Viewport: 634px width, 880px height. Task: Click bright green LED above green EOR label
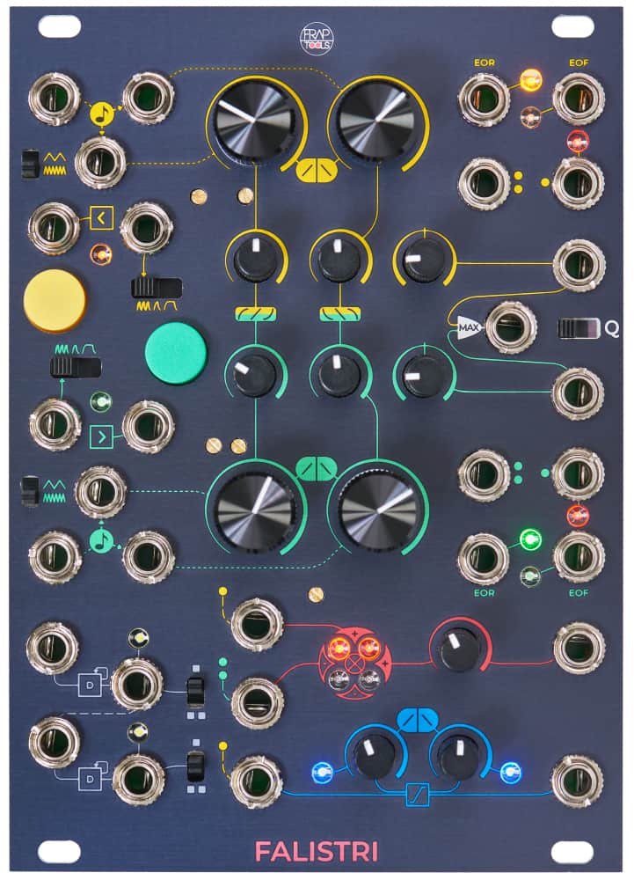point(530,540)
